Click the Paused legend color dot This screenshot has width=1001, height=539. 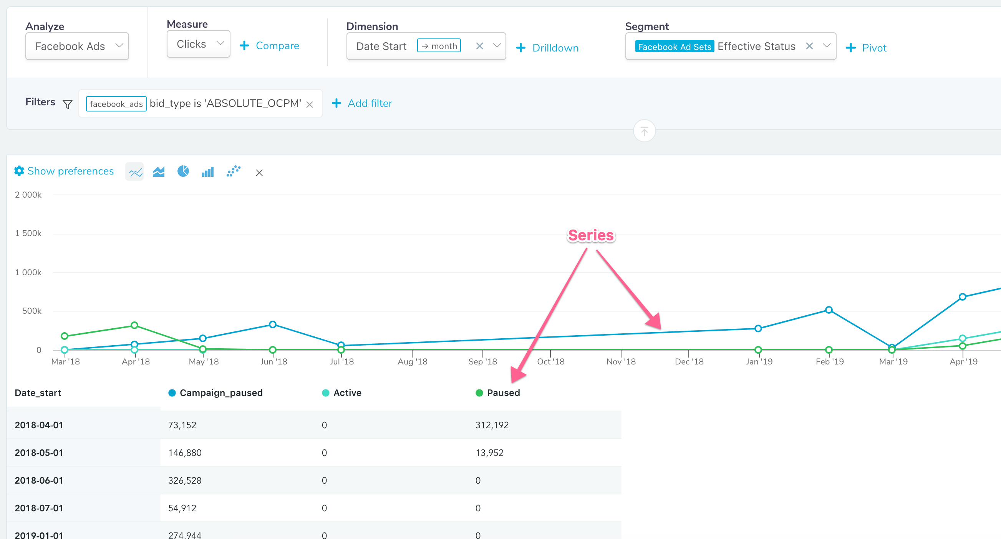point(479,393)
